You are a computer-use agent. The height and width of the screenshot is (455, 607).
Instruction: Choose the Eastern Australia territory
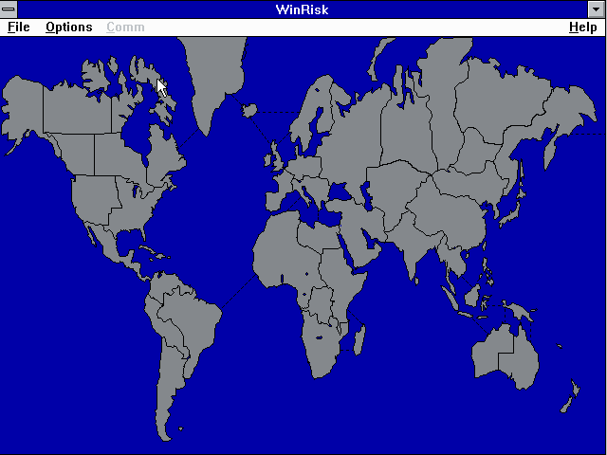click(522, 355)
